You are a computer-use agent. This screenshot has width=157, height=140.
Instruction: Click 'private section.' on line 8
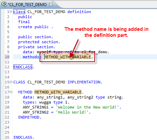(37, 47)
